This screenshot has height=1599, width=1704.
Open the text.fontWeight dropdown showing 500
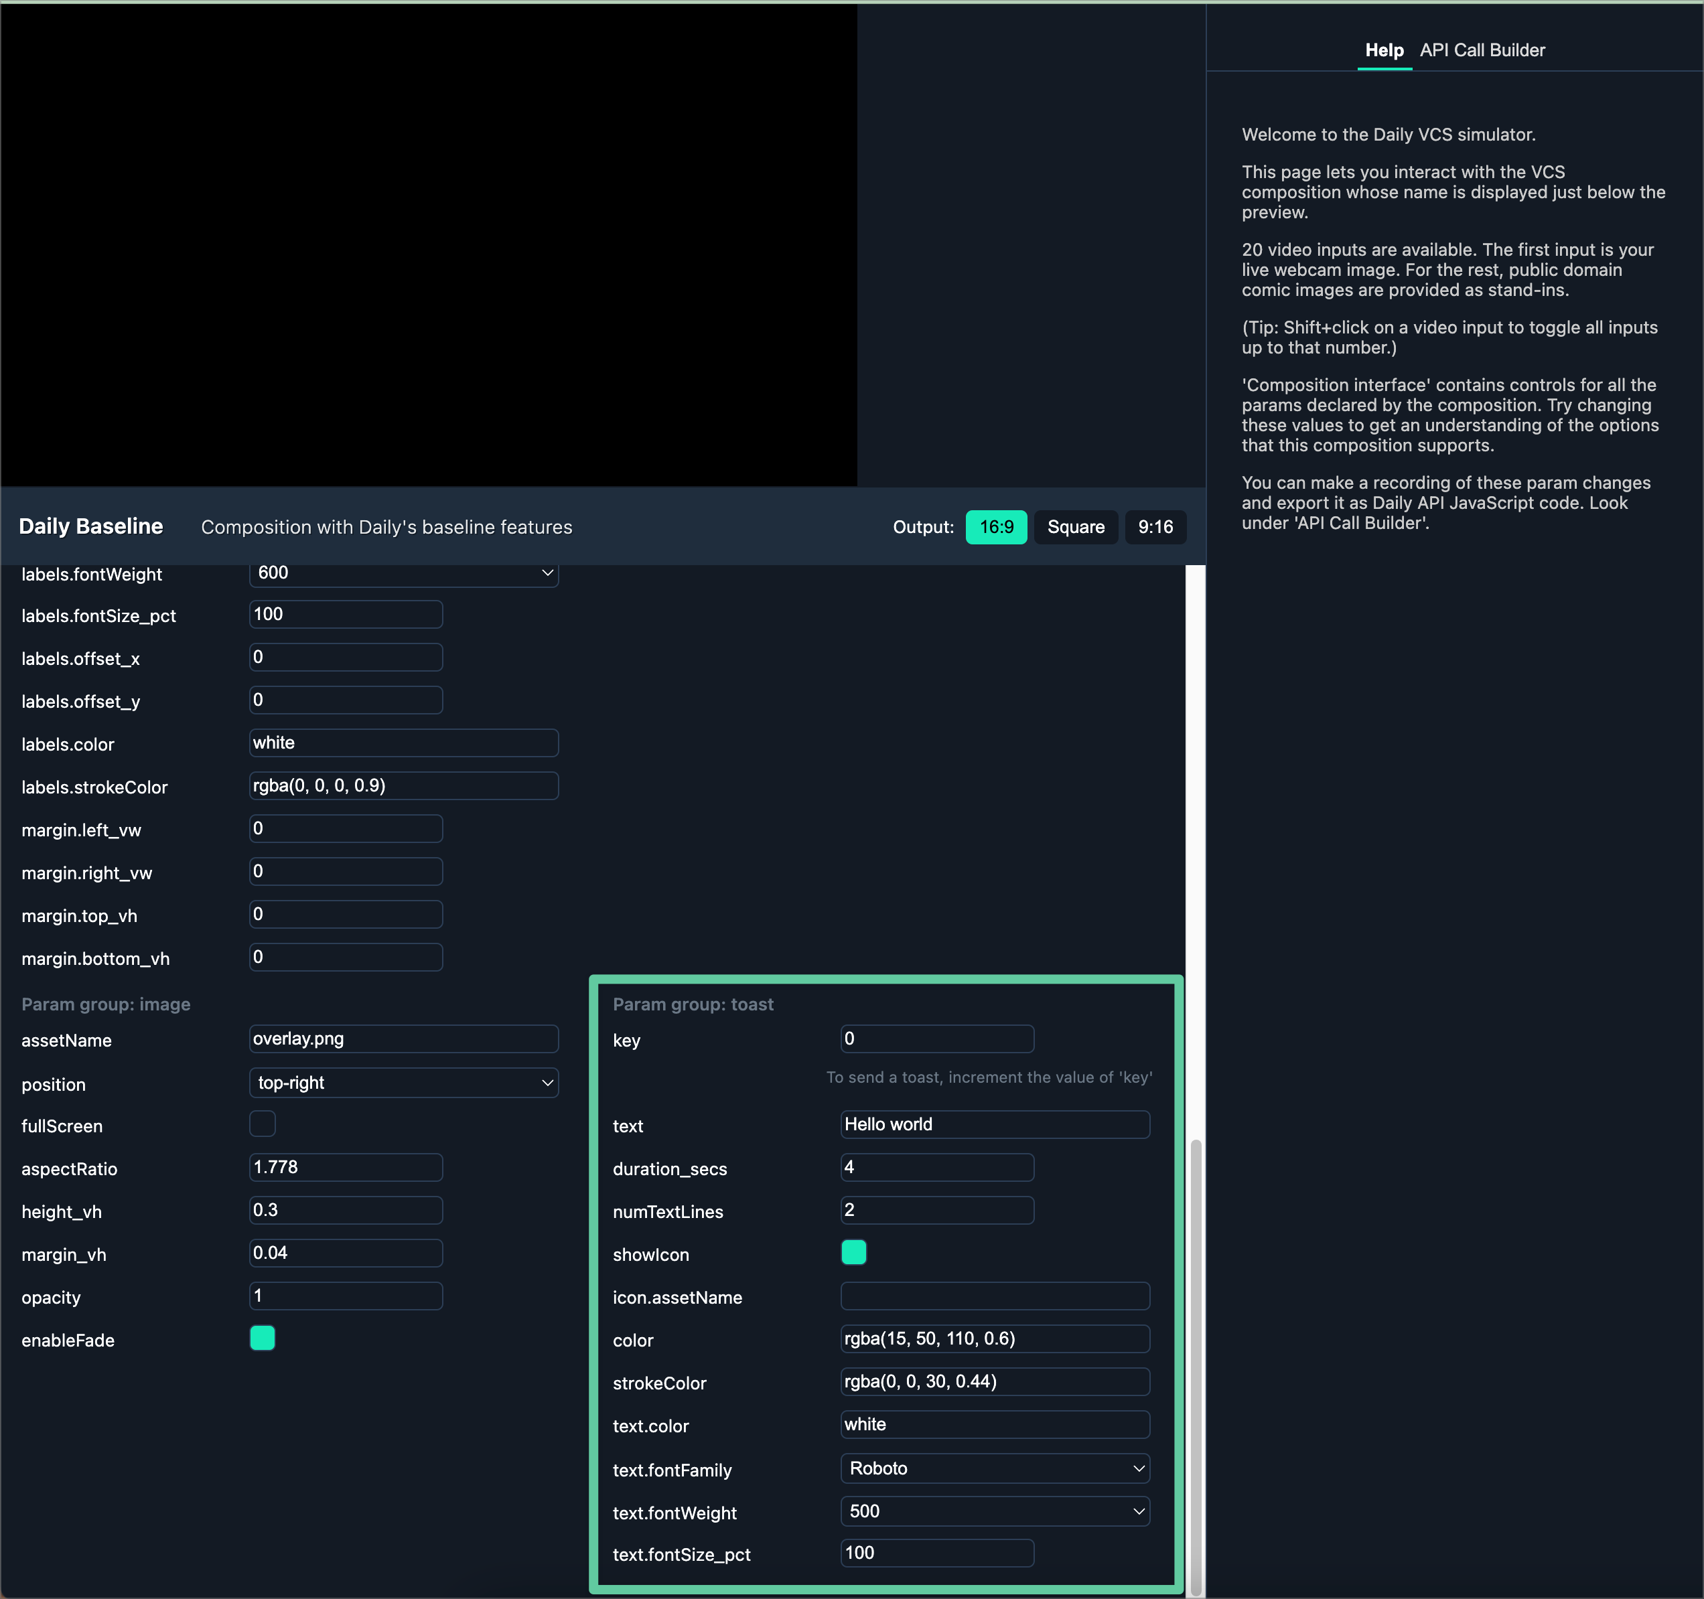993,1511
